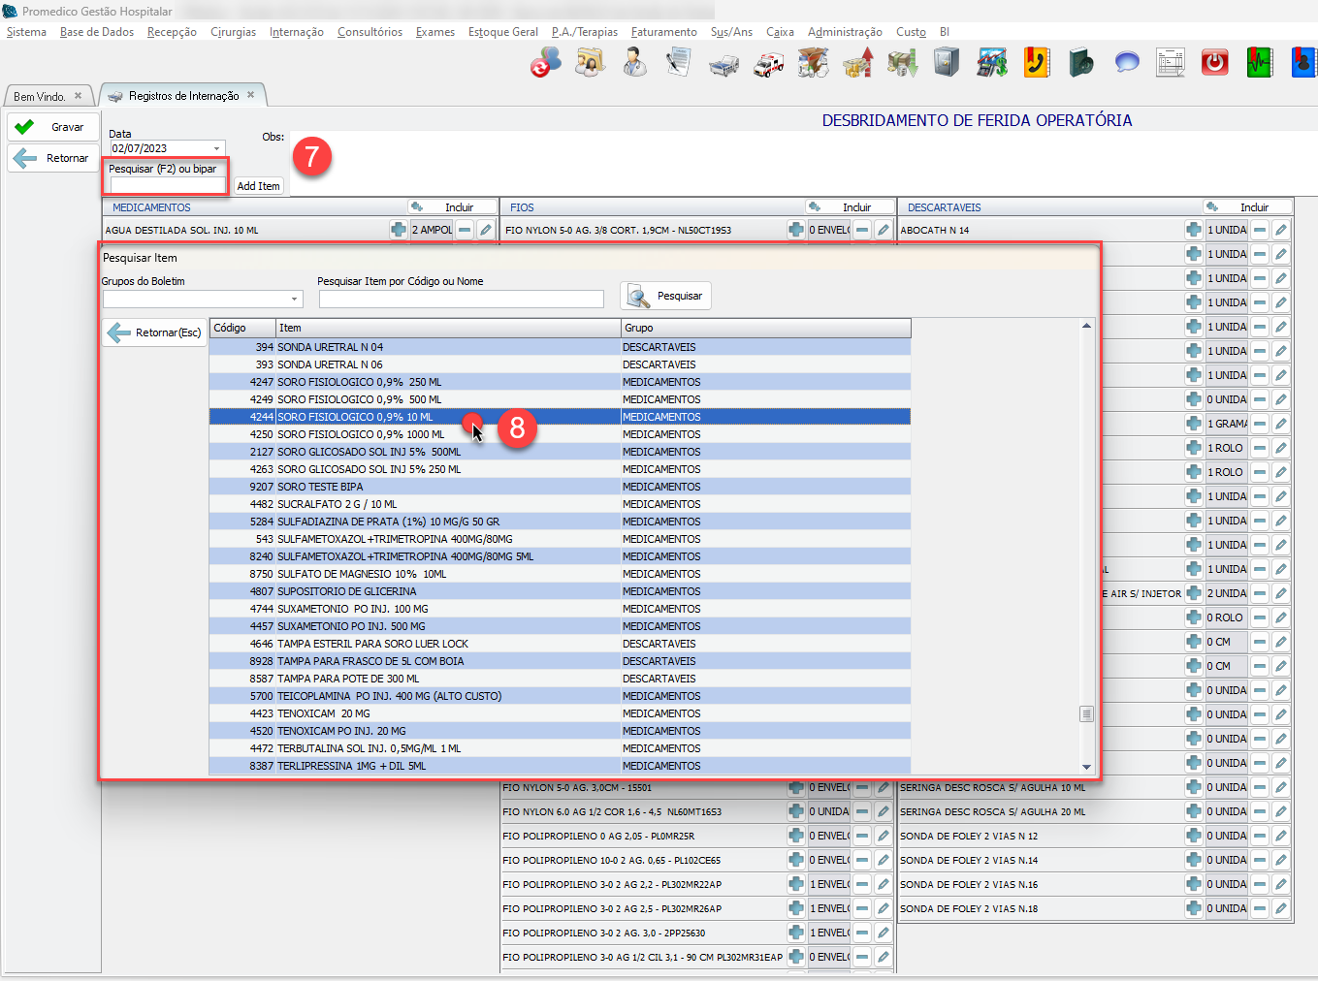Viewport: 1318px width, 981px height.
Task: Click the search by code or name field
Action: pyautogui.click(x=461, y=300)
